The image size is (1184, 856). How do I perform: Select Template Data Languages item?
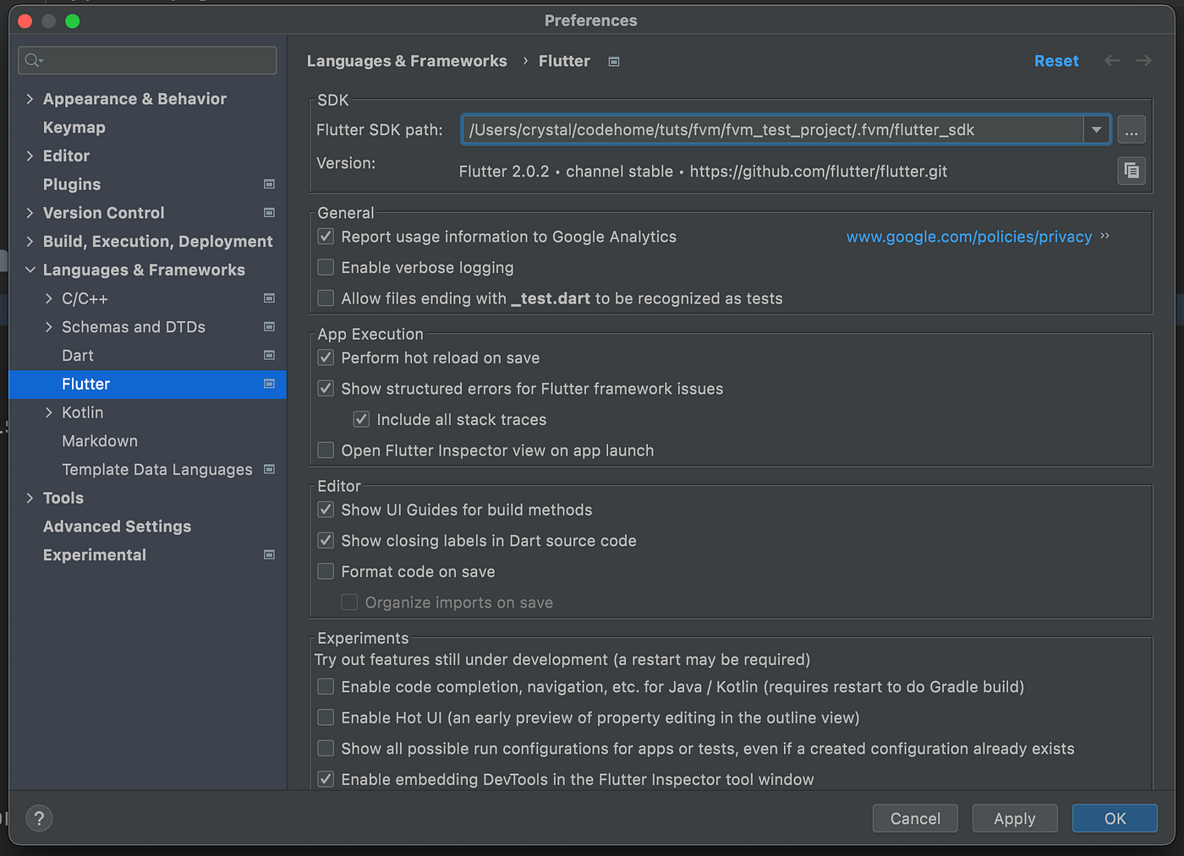[x=157, y=470]
